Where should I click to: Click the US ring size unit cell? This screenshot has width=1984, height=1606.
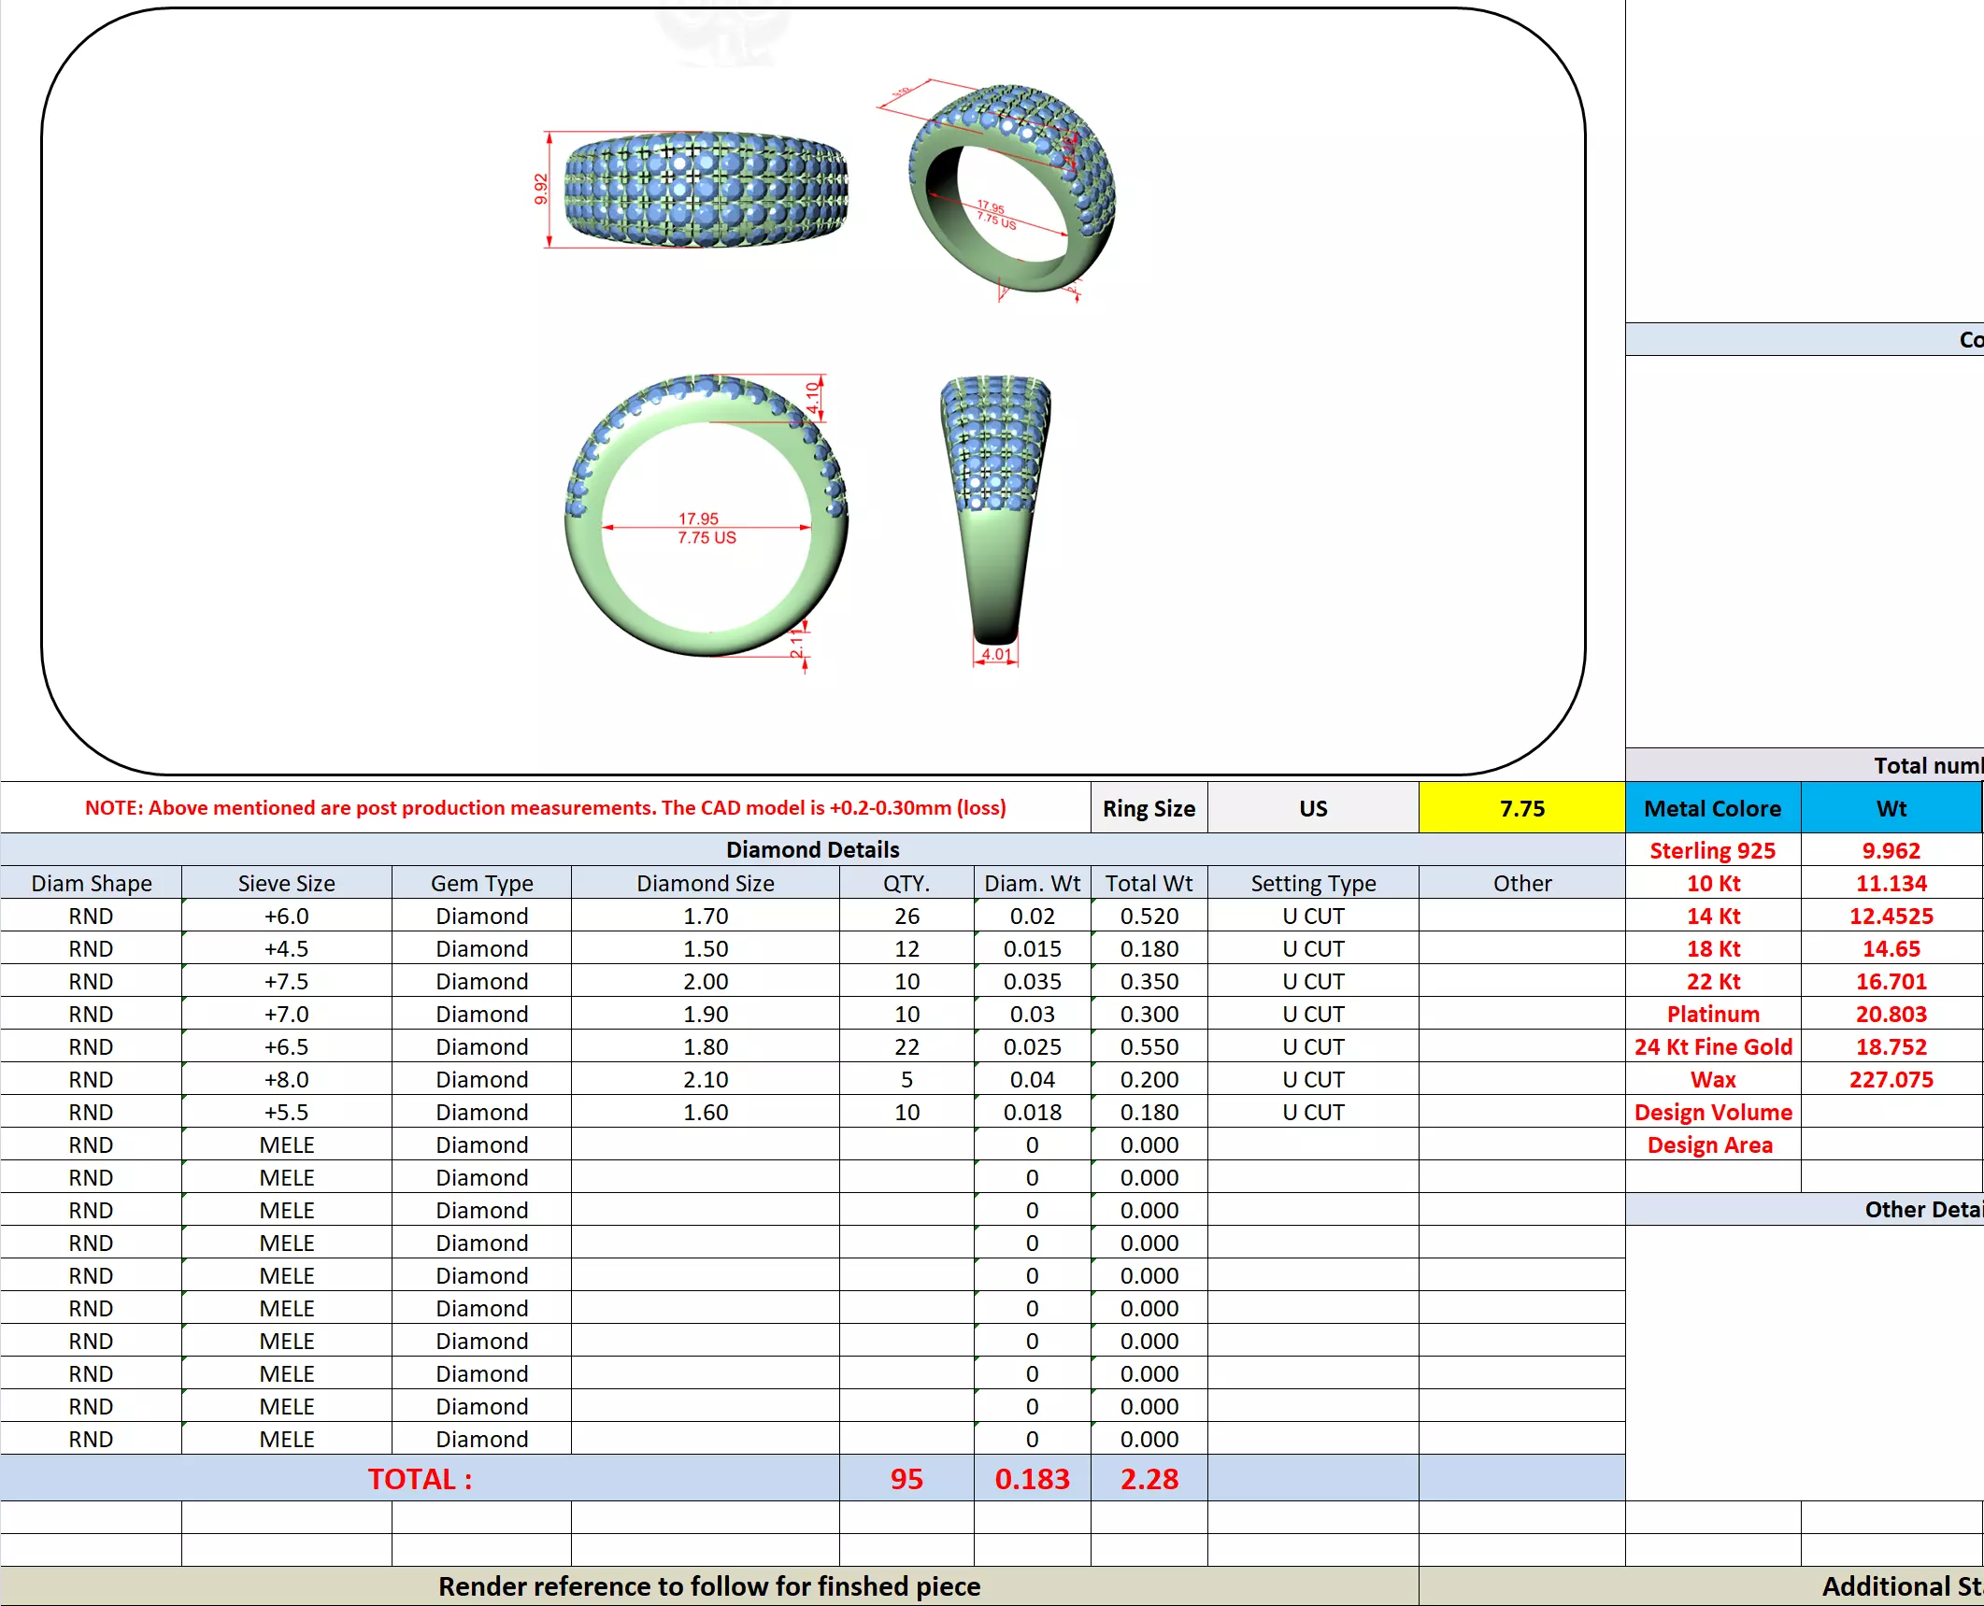pyautogui.click(x=1312, y=808)
